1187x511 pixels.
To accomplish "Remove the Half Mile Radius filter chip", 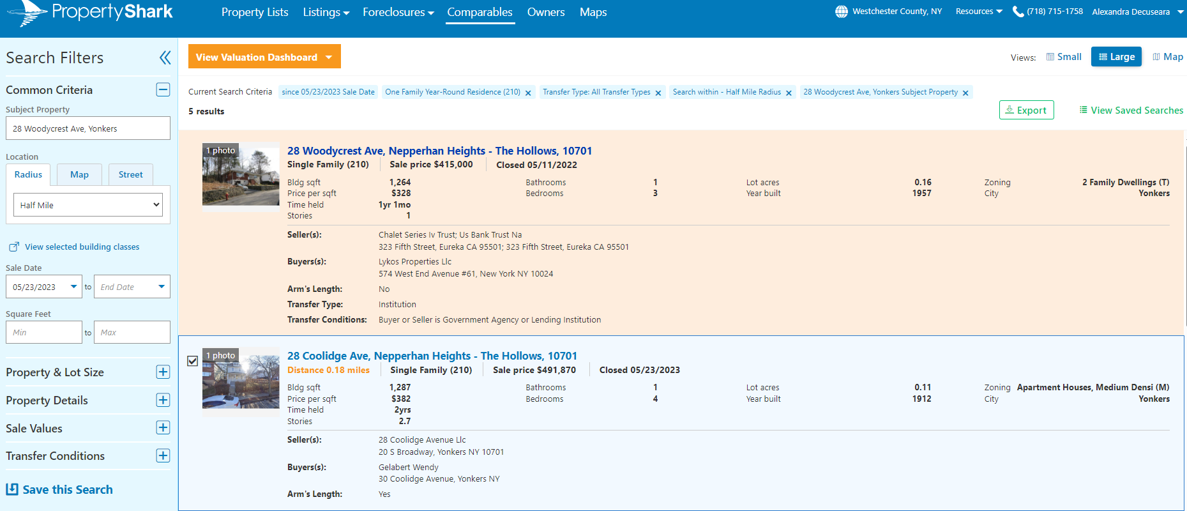I will 789,93.
